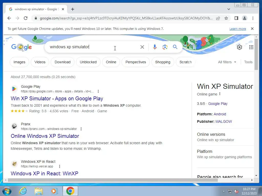This screenshot has width=262, height=196.
Task: Open Win XP Simulator Google Play result
Action: 57,99
